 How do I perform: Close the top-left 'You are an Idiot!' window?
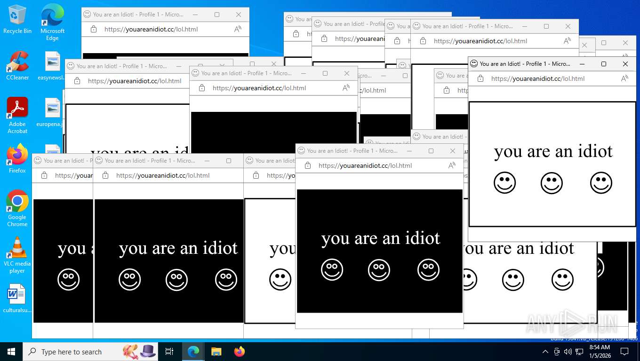point(239,15)
